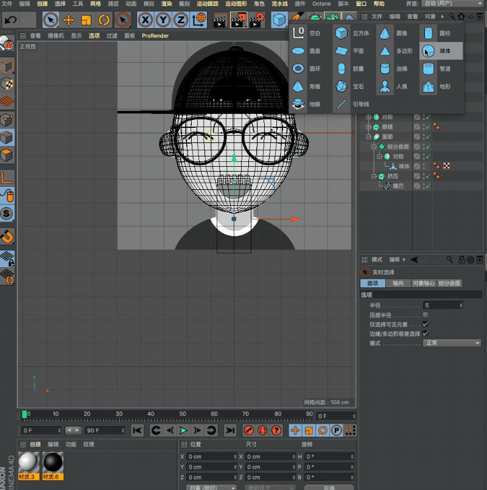Jump to animation end
Viewport: 487px width, 490px height.
pyautogui.click(x=230, y=430)
